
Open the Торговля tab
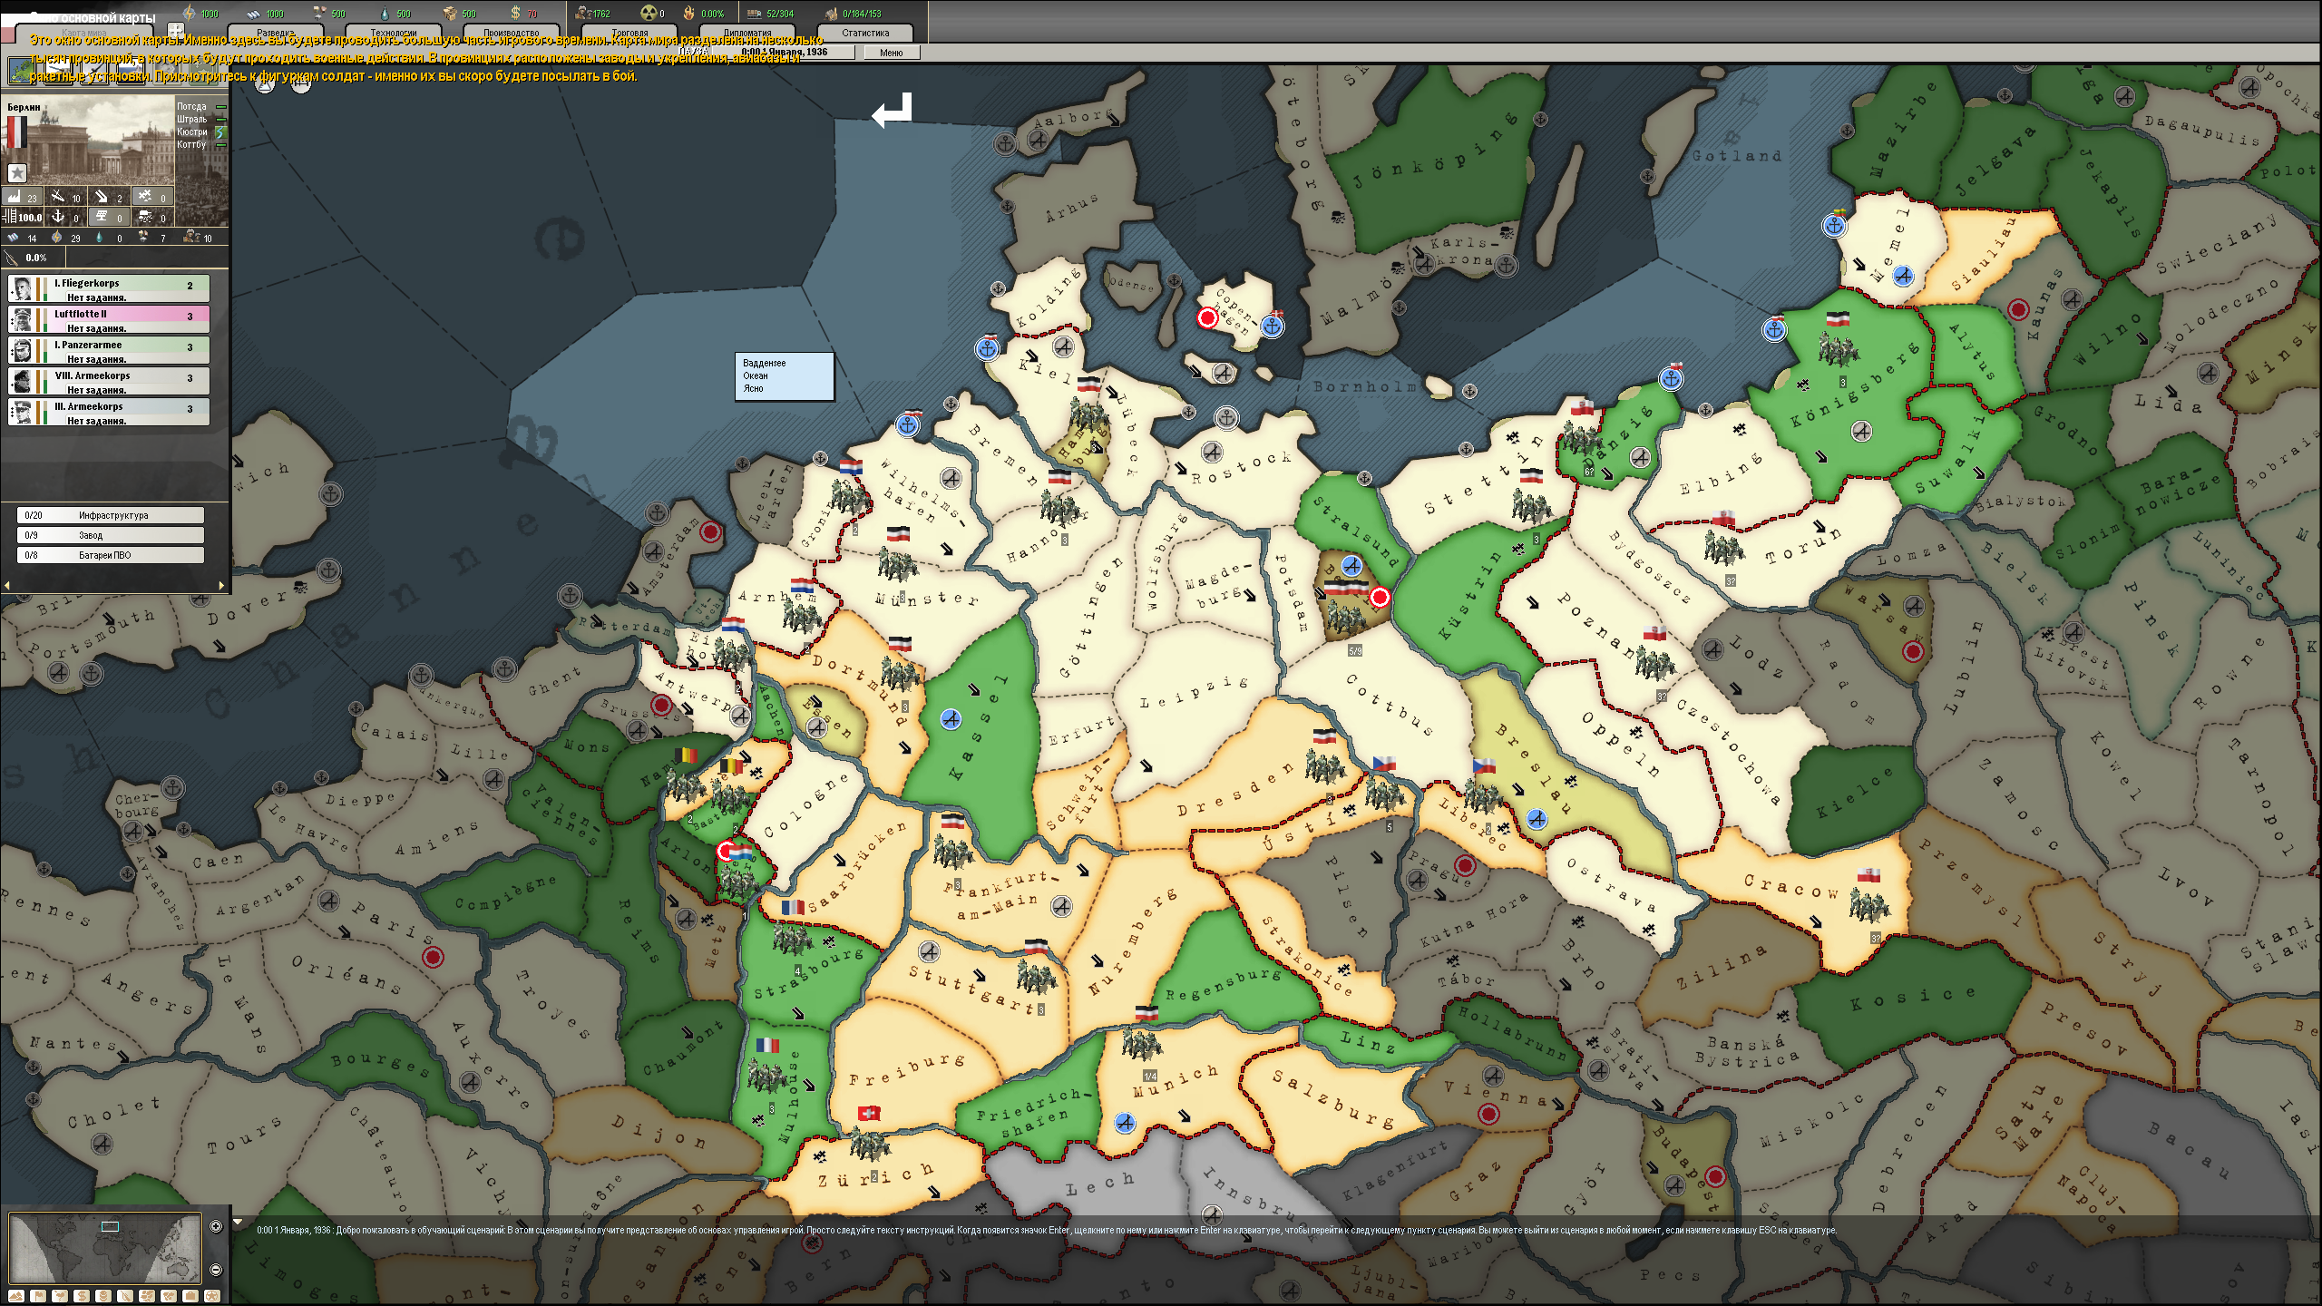[x=629, y=33]
